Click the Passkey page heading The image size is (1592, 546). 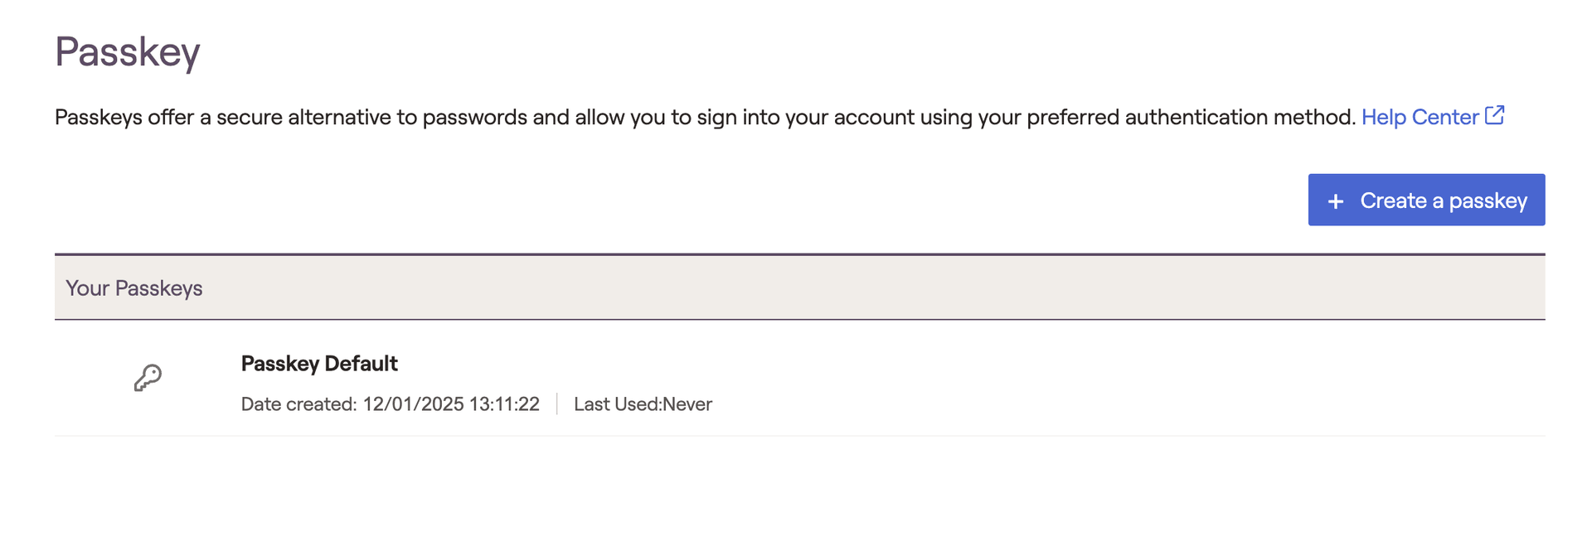click(128, 51)
